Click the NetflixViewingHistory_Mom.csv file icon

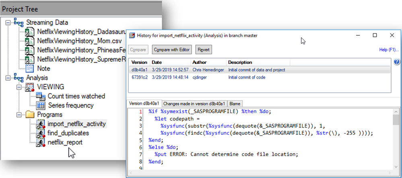pyautogui.click(x=29, y=41)
